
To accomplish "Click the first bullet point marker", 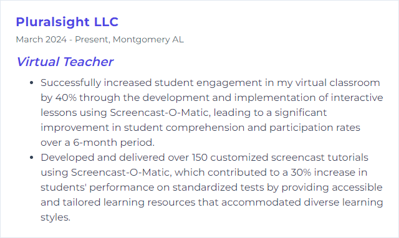I will [x=32, y=83].
